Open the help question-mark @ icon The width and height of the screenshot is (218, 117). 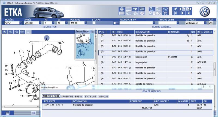(x=142, y=9)
